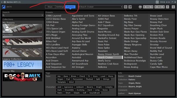The image size is (177, 98).
Task: Enable the Retro character tag
Action: pos(60,93)
